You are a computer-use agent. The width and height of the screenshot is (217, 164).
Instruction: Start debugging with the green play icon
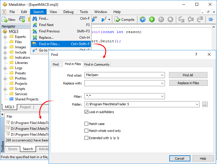pyautogui.click(x=152, y=19)
